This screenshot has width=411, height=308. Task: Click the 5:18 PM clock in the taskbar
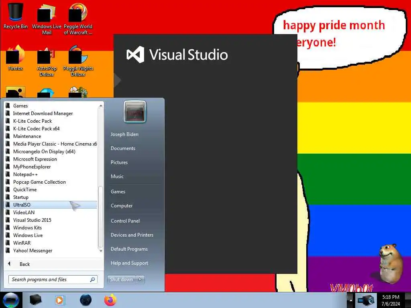point(391,300)
